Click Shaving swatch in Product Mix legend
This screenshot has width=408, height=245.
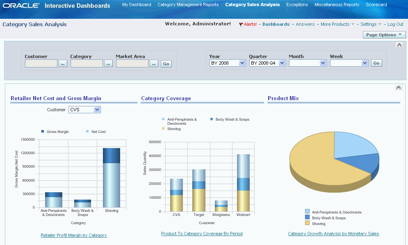pyautogui.click(x=307, y=223)
